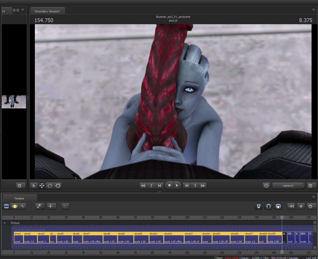Toggle the lock playhead icon
Screen dimensions: 318x259
pyautogui.click(x=259, y=206)
